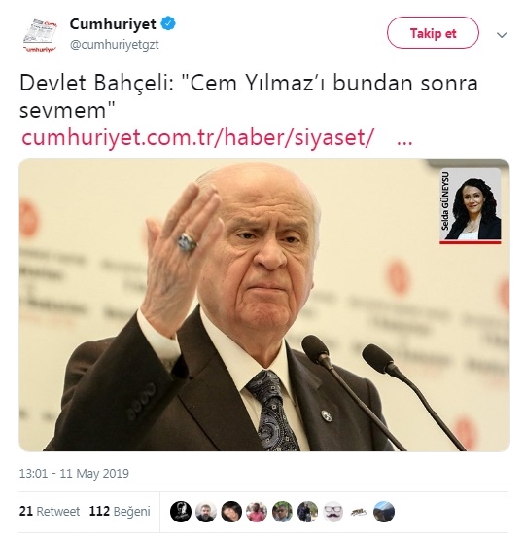This screenshot has height=539, width=524.
Task: Follow the account with Takip et
Action: click(x=433, y=33)
